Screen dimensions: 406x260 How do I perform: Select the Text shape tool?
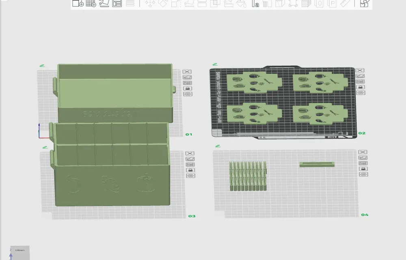click(x=255, y=3)
